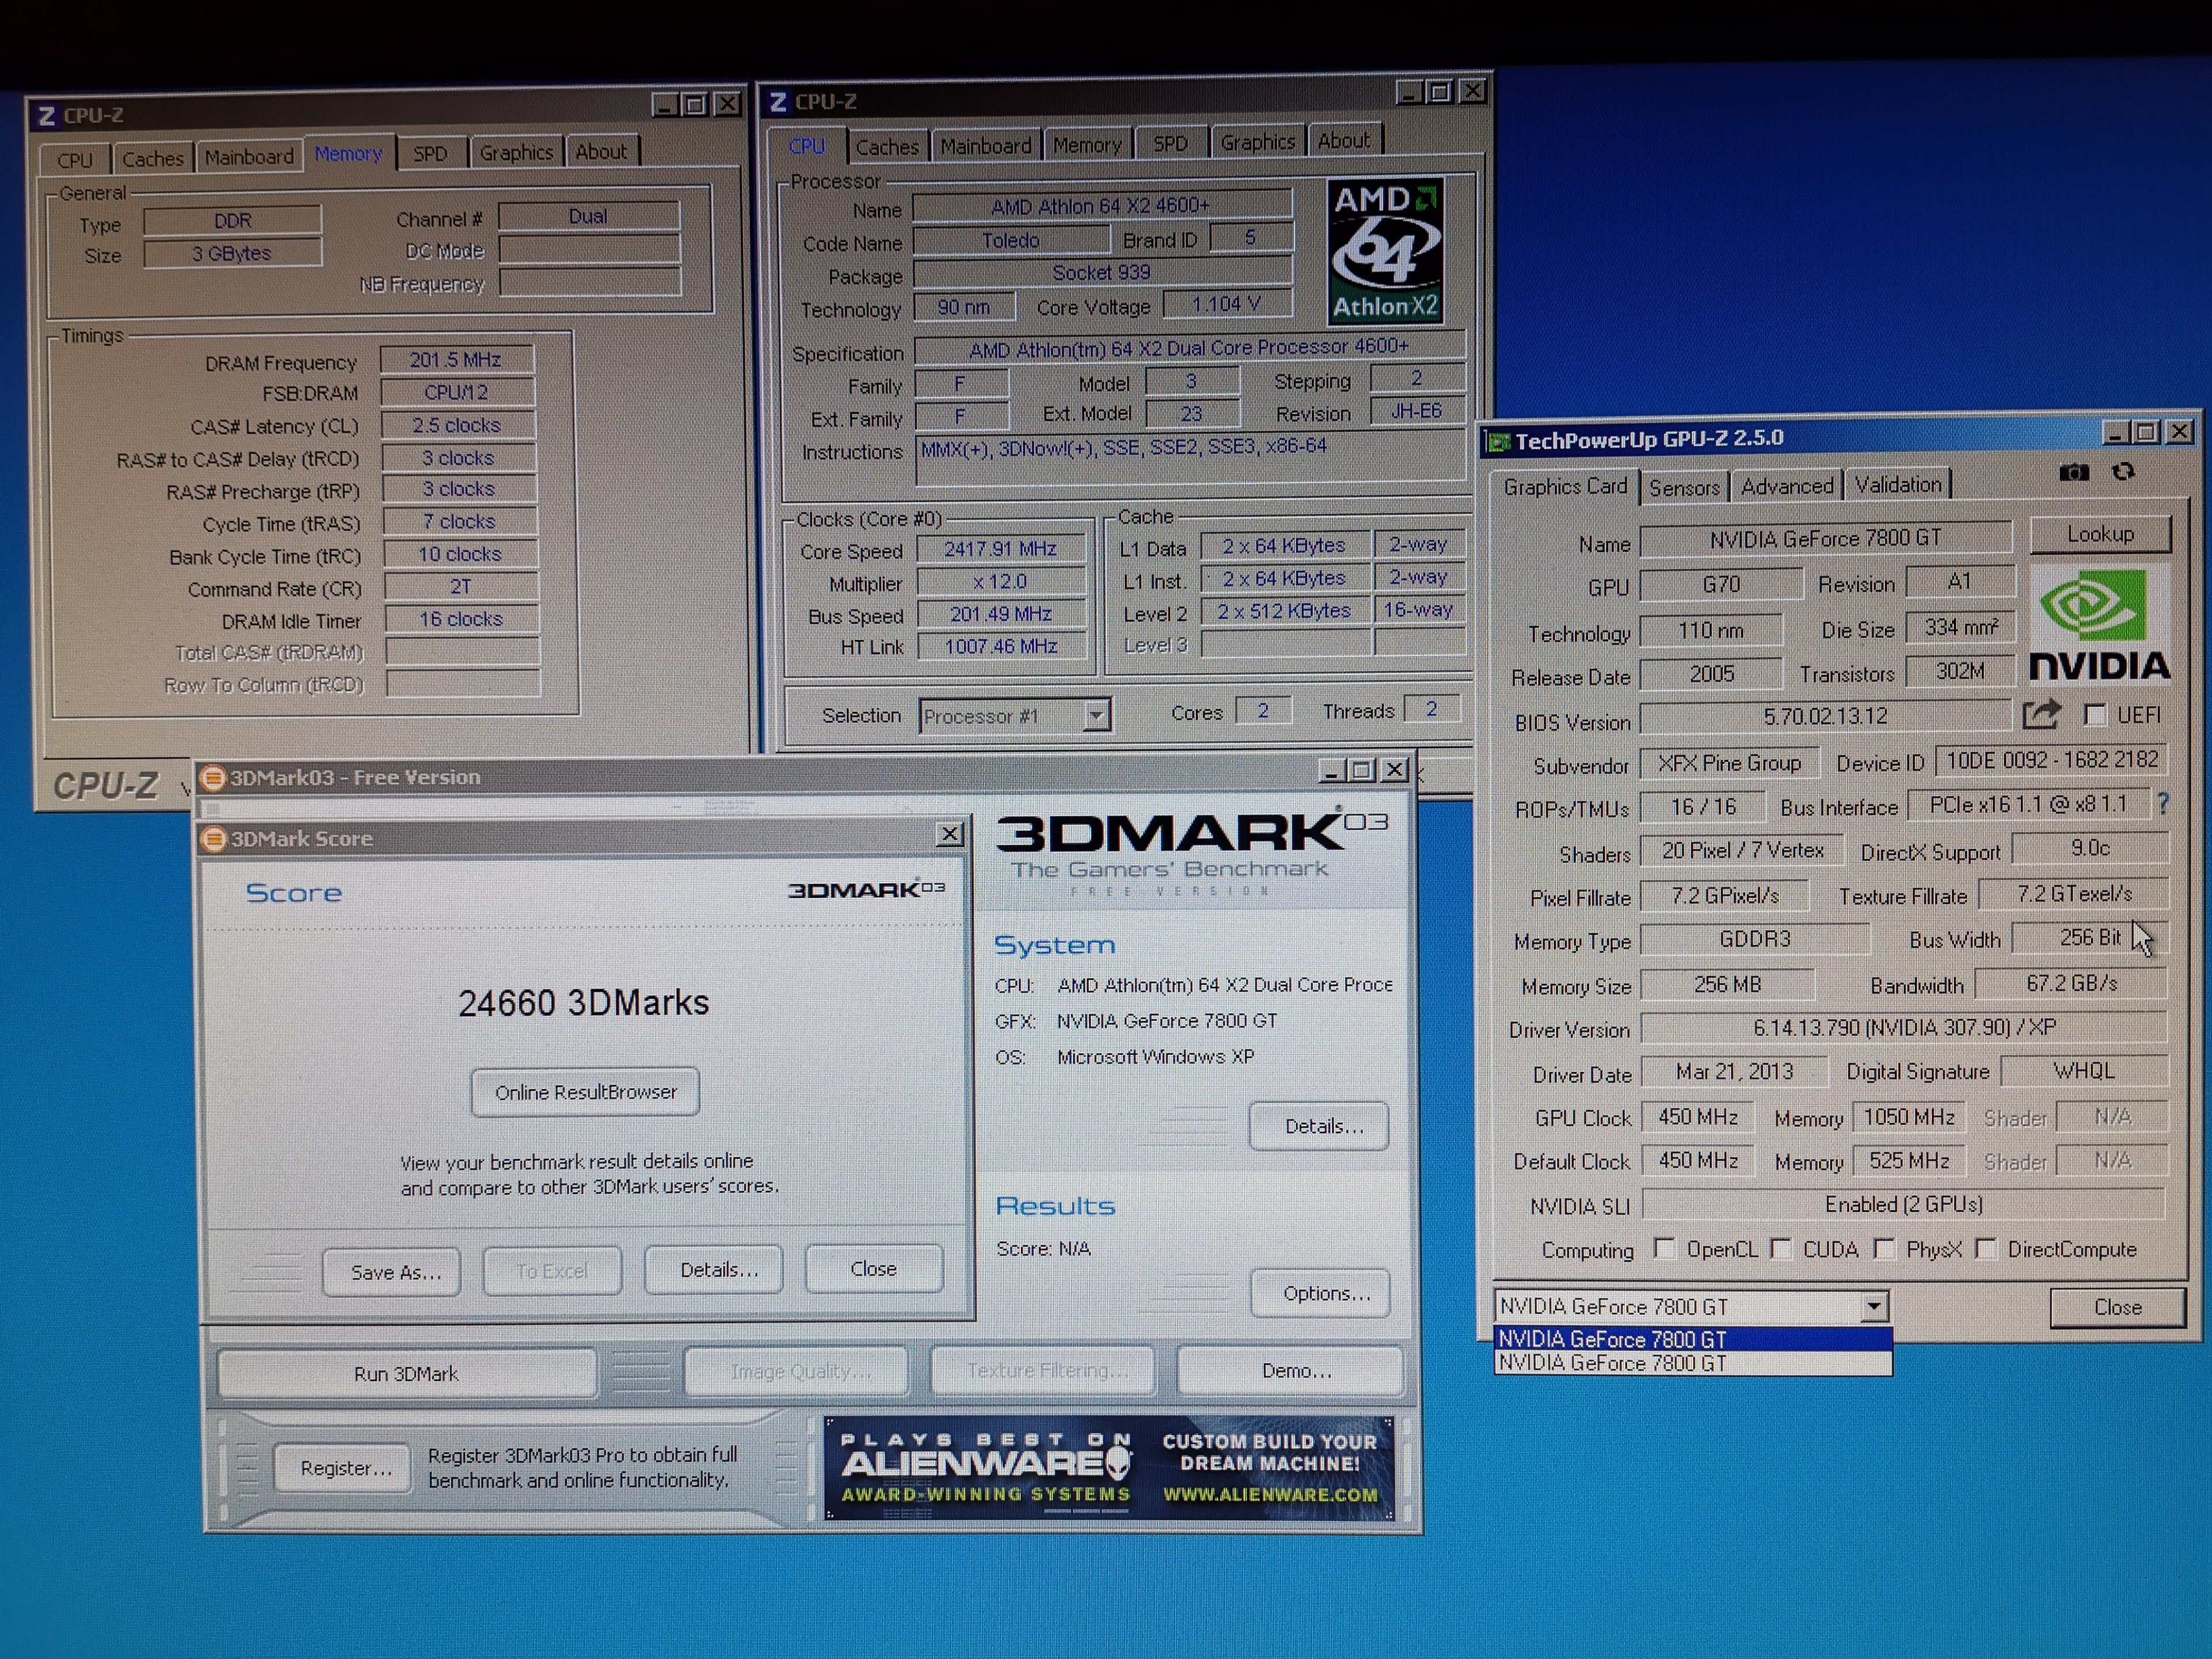Click the Bus Interface question mark icon

click(x=2163, y=803)
